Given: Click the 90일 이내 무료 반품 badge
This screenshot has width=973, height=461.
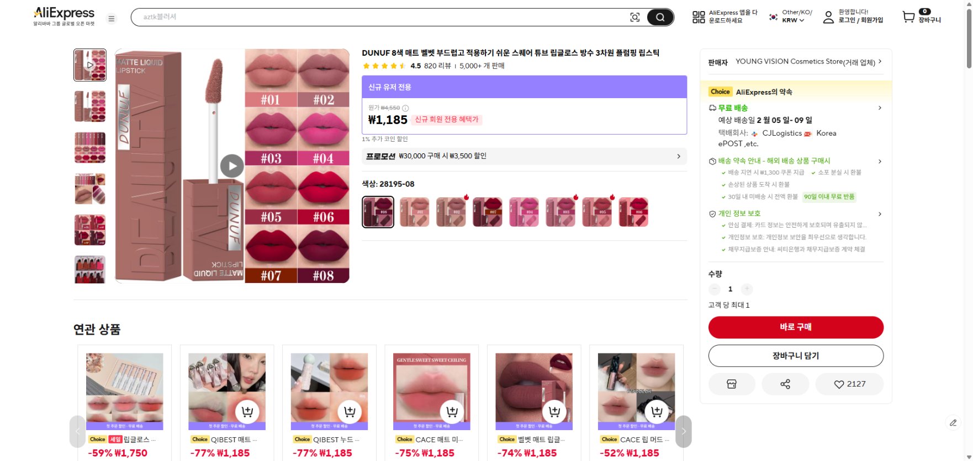Looking at the screenshot, I should (829, 197).
